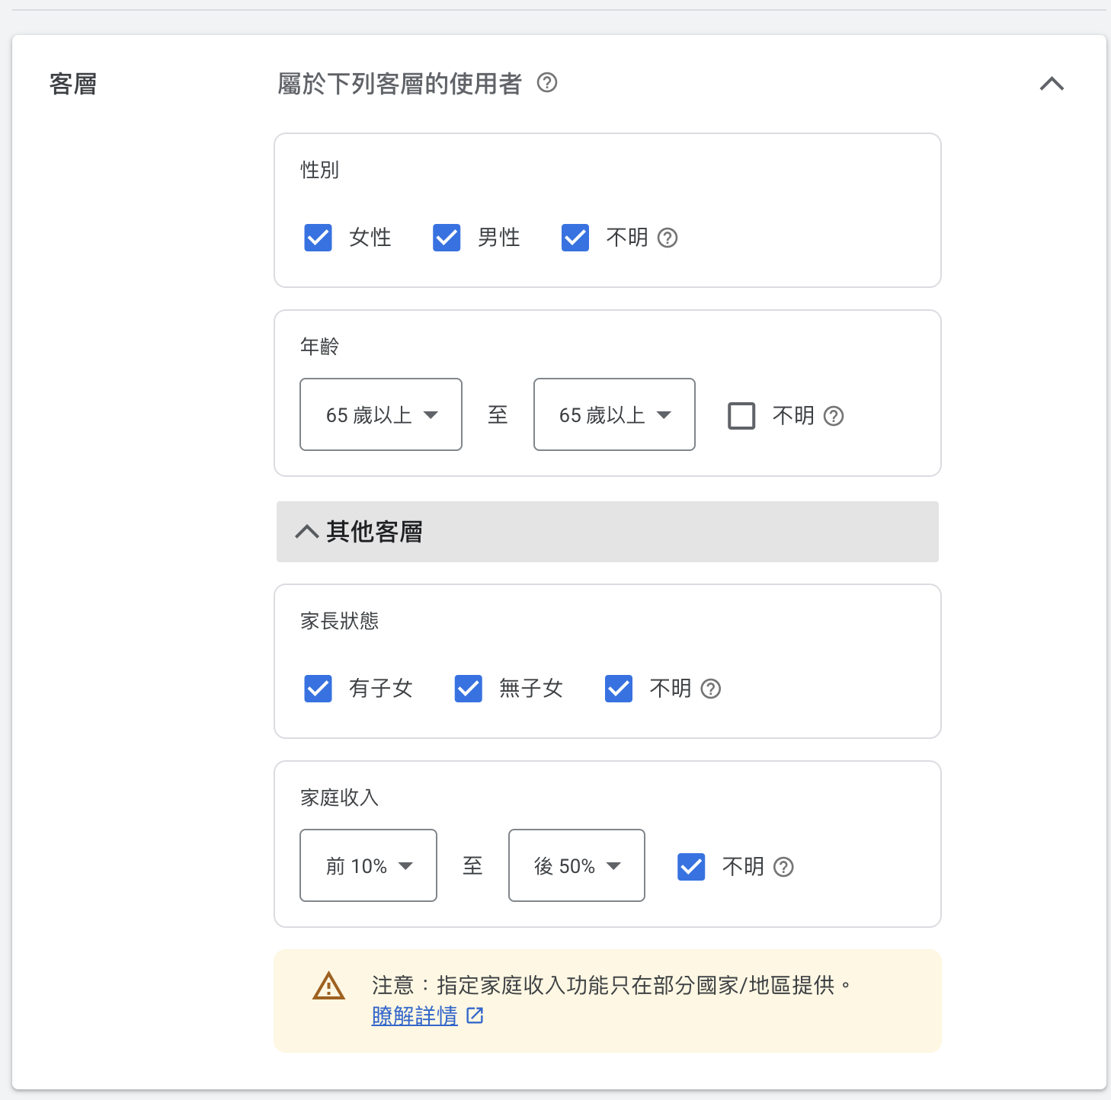
Task: Open the maximum age 65 歲以上 dropdown
Action: pyautogui.click(x=614, y=414)
